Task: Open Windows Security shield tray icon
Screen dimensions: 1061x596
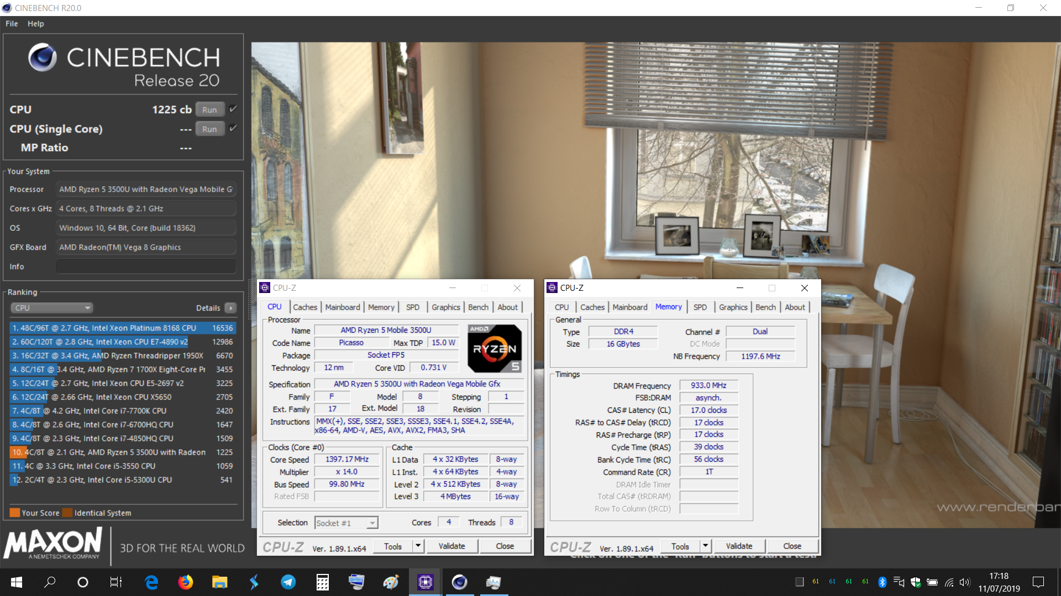Action: [x=916, y=582]
